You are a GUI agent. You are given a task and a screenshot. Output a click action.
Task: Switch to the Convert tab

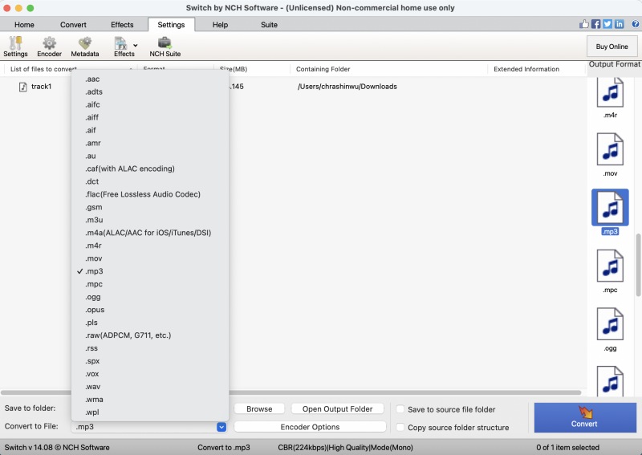73,25
